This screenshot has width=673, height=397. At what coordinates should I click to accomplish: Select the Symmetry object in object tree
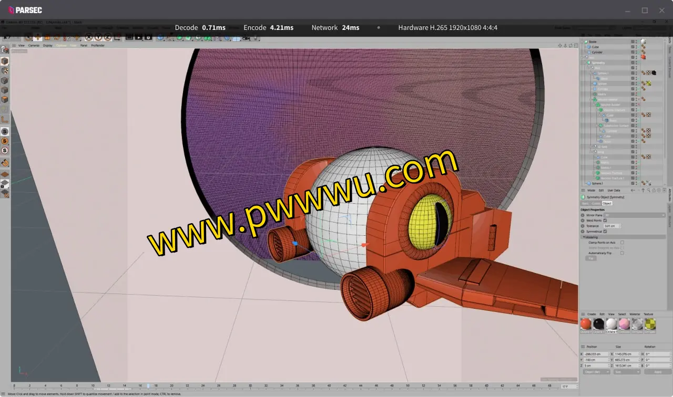tap(598, 63)
